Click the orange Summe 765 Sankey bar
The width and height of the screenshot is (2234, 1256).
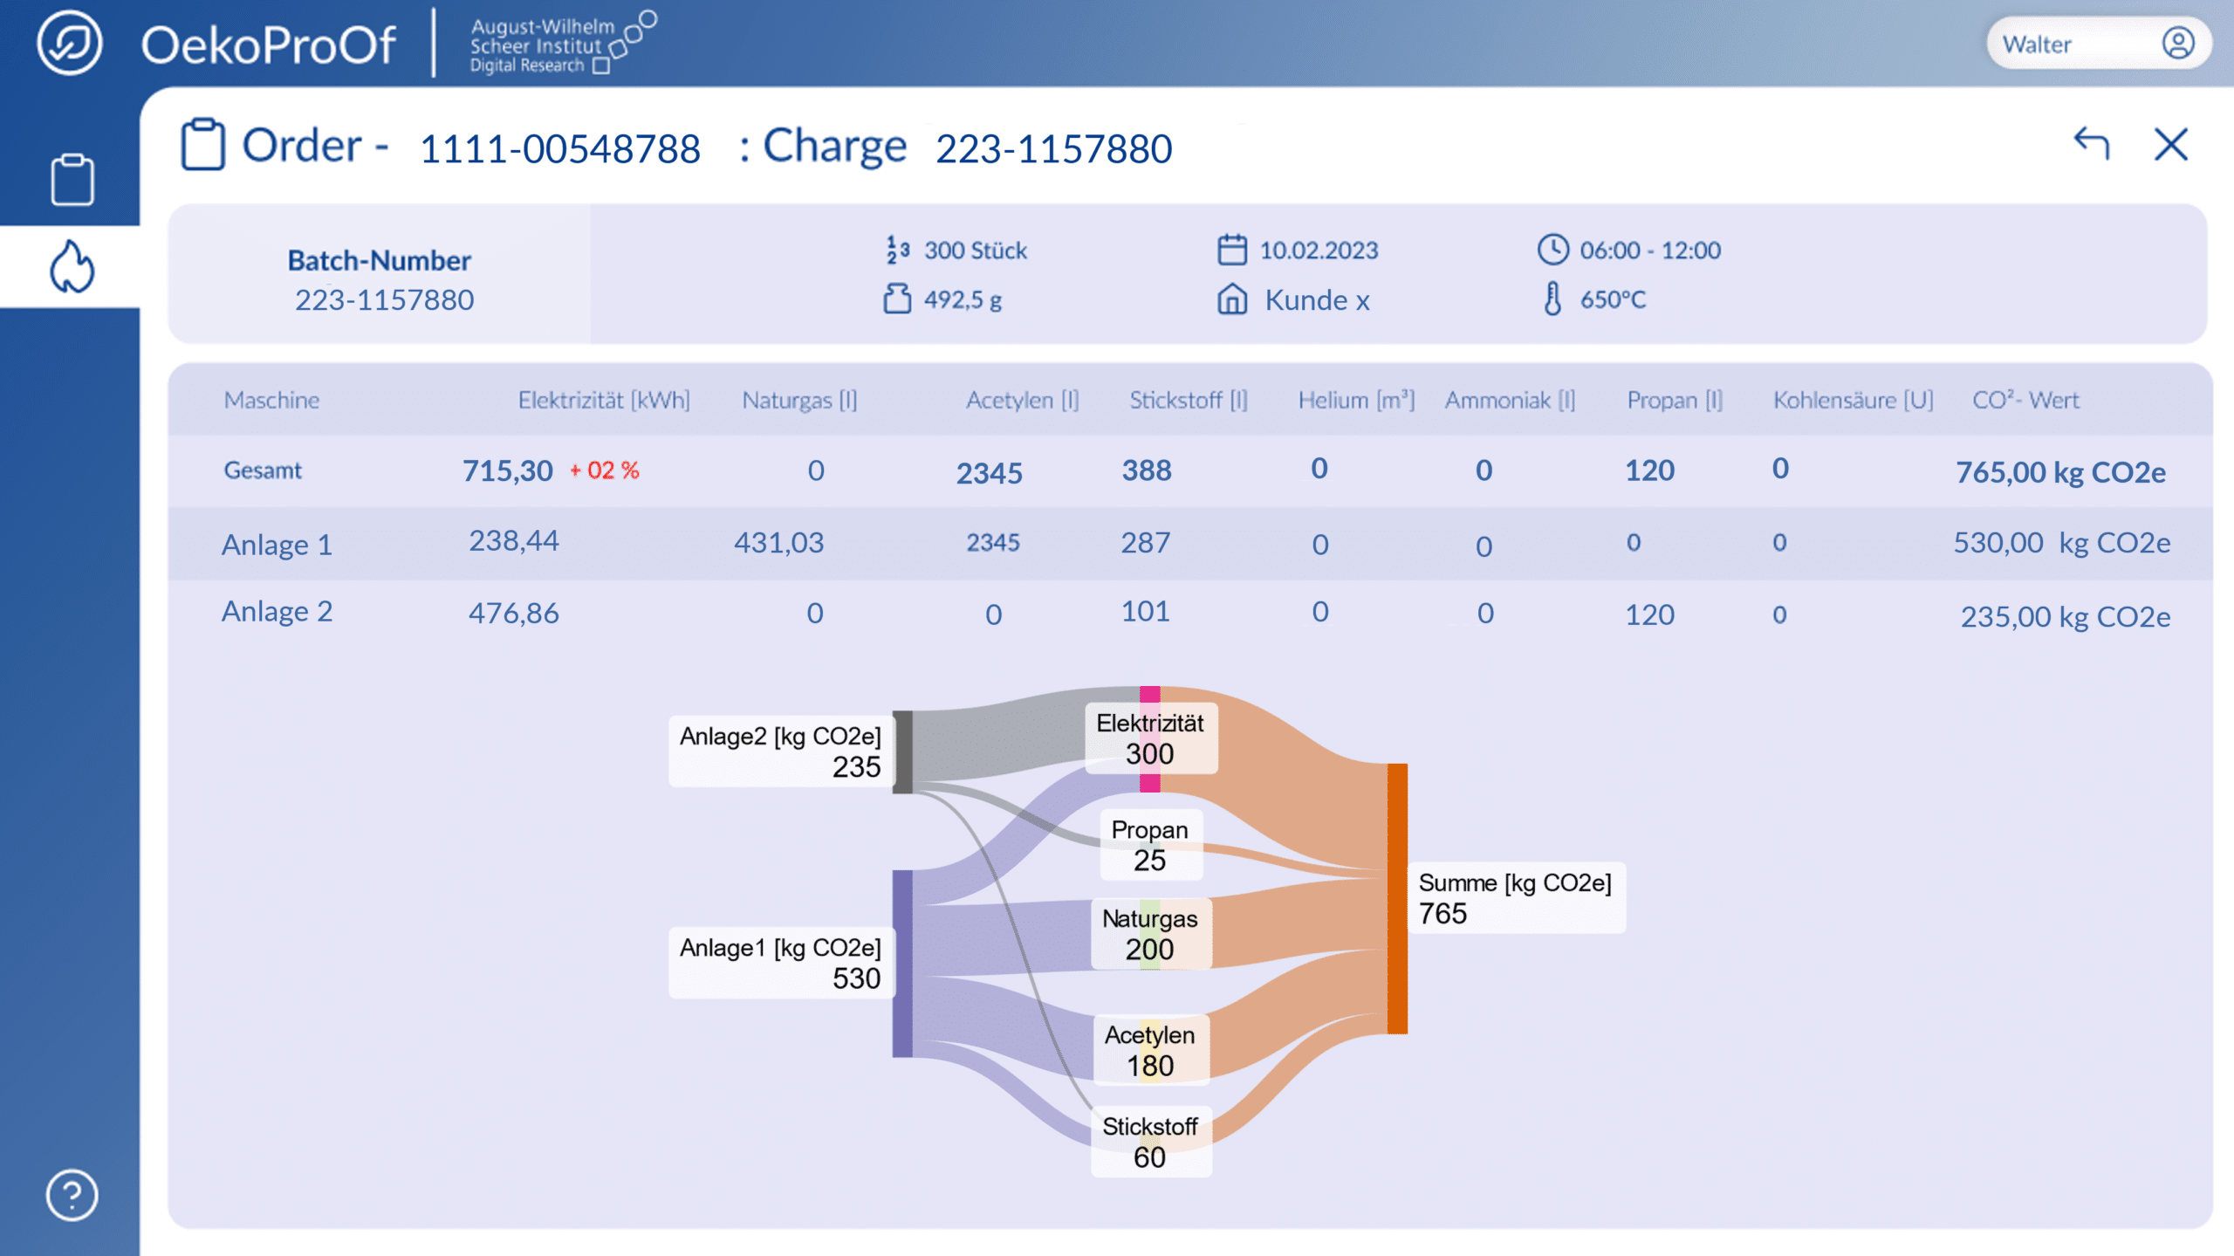point(1397,898)
